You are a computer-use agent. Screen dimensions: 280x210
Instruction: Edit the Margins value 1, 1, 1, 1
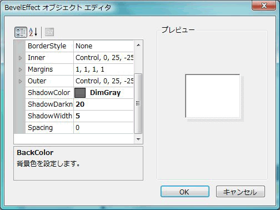pyautogui.click(x=103, y=69)
